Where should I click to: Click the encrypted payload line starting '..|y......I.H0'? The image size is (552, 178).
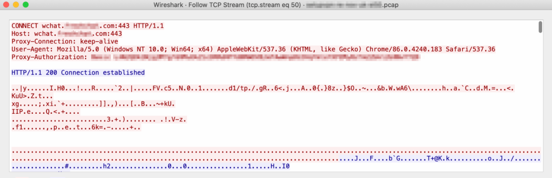[x=263, y=88]
